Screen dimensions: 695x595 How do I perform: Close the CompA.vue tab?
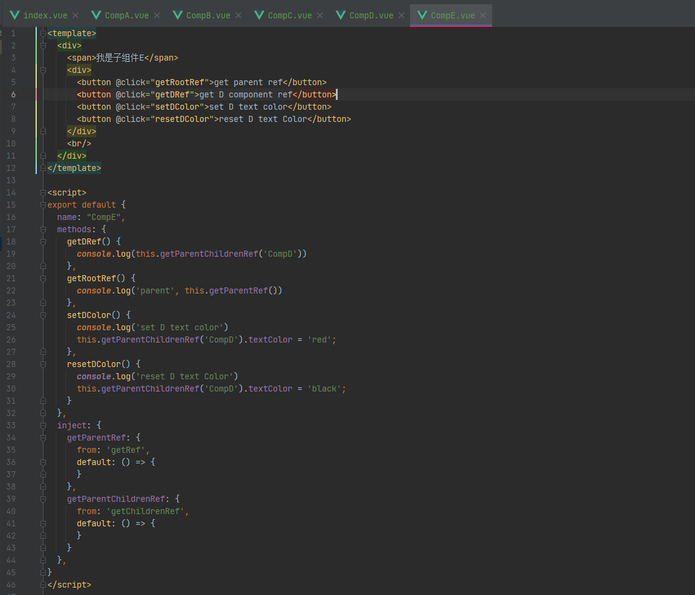[x=157, y=15]
